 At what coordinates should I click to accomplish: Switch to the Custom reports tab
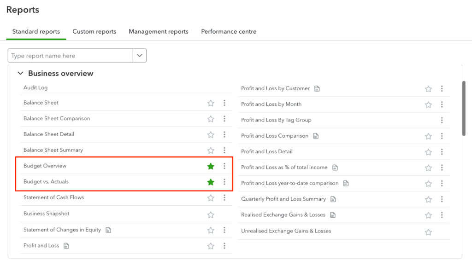point(94,32)
